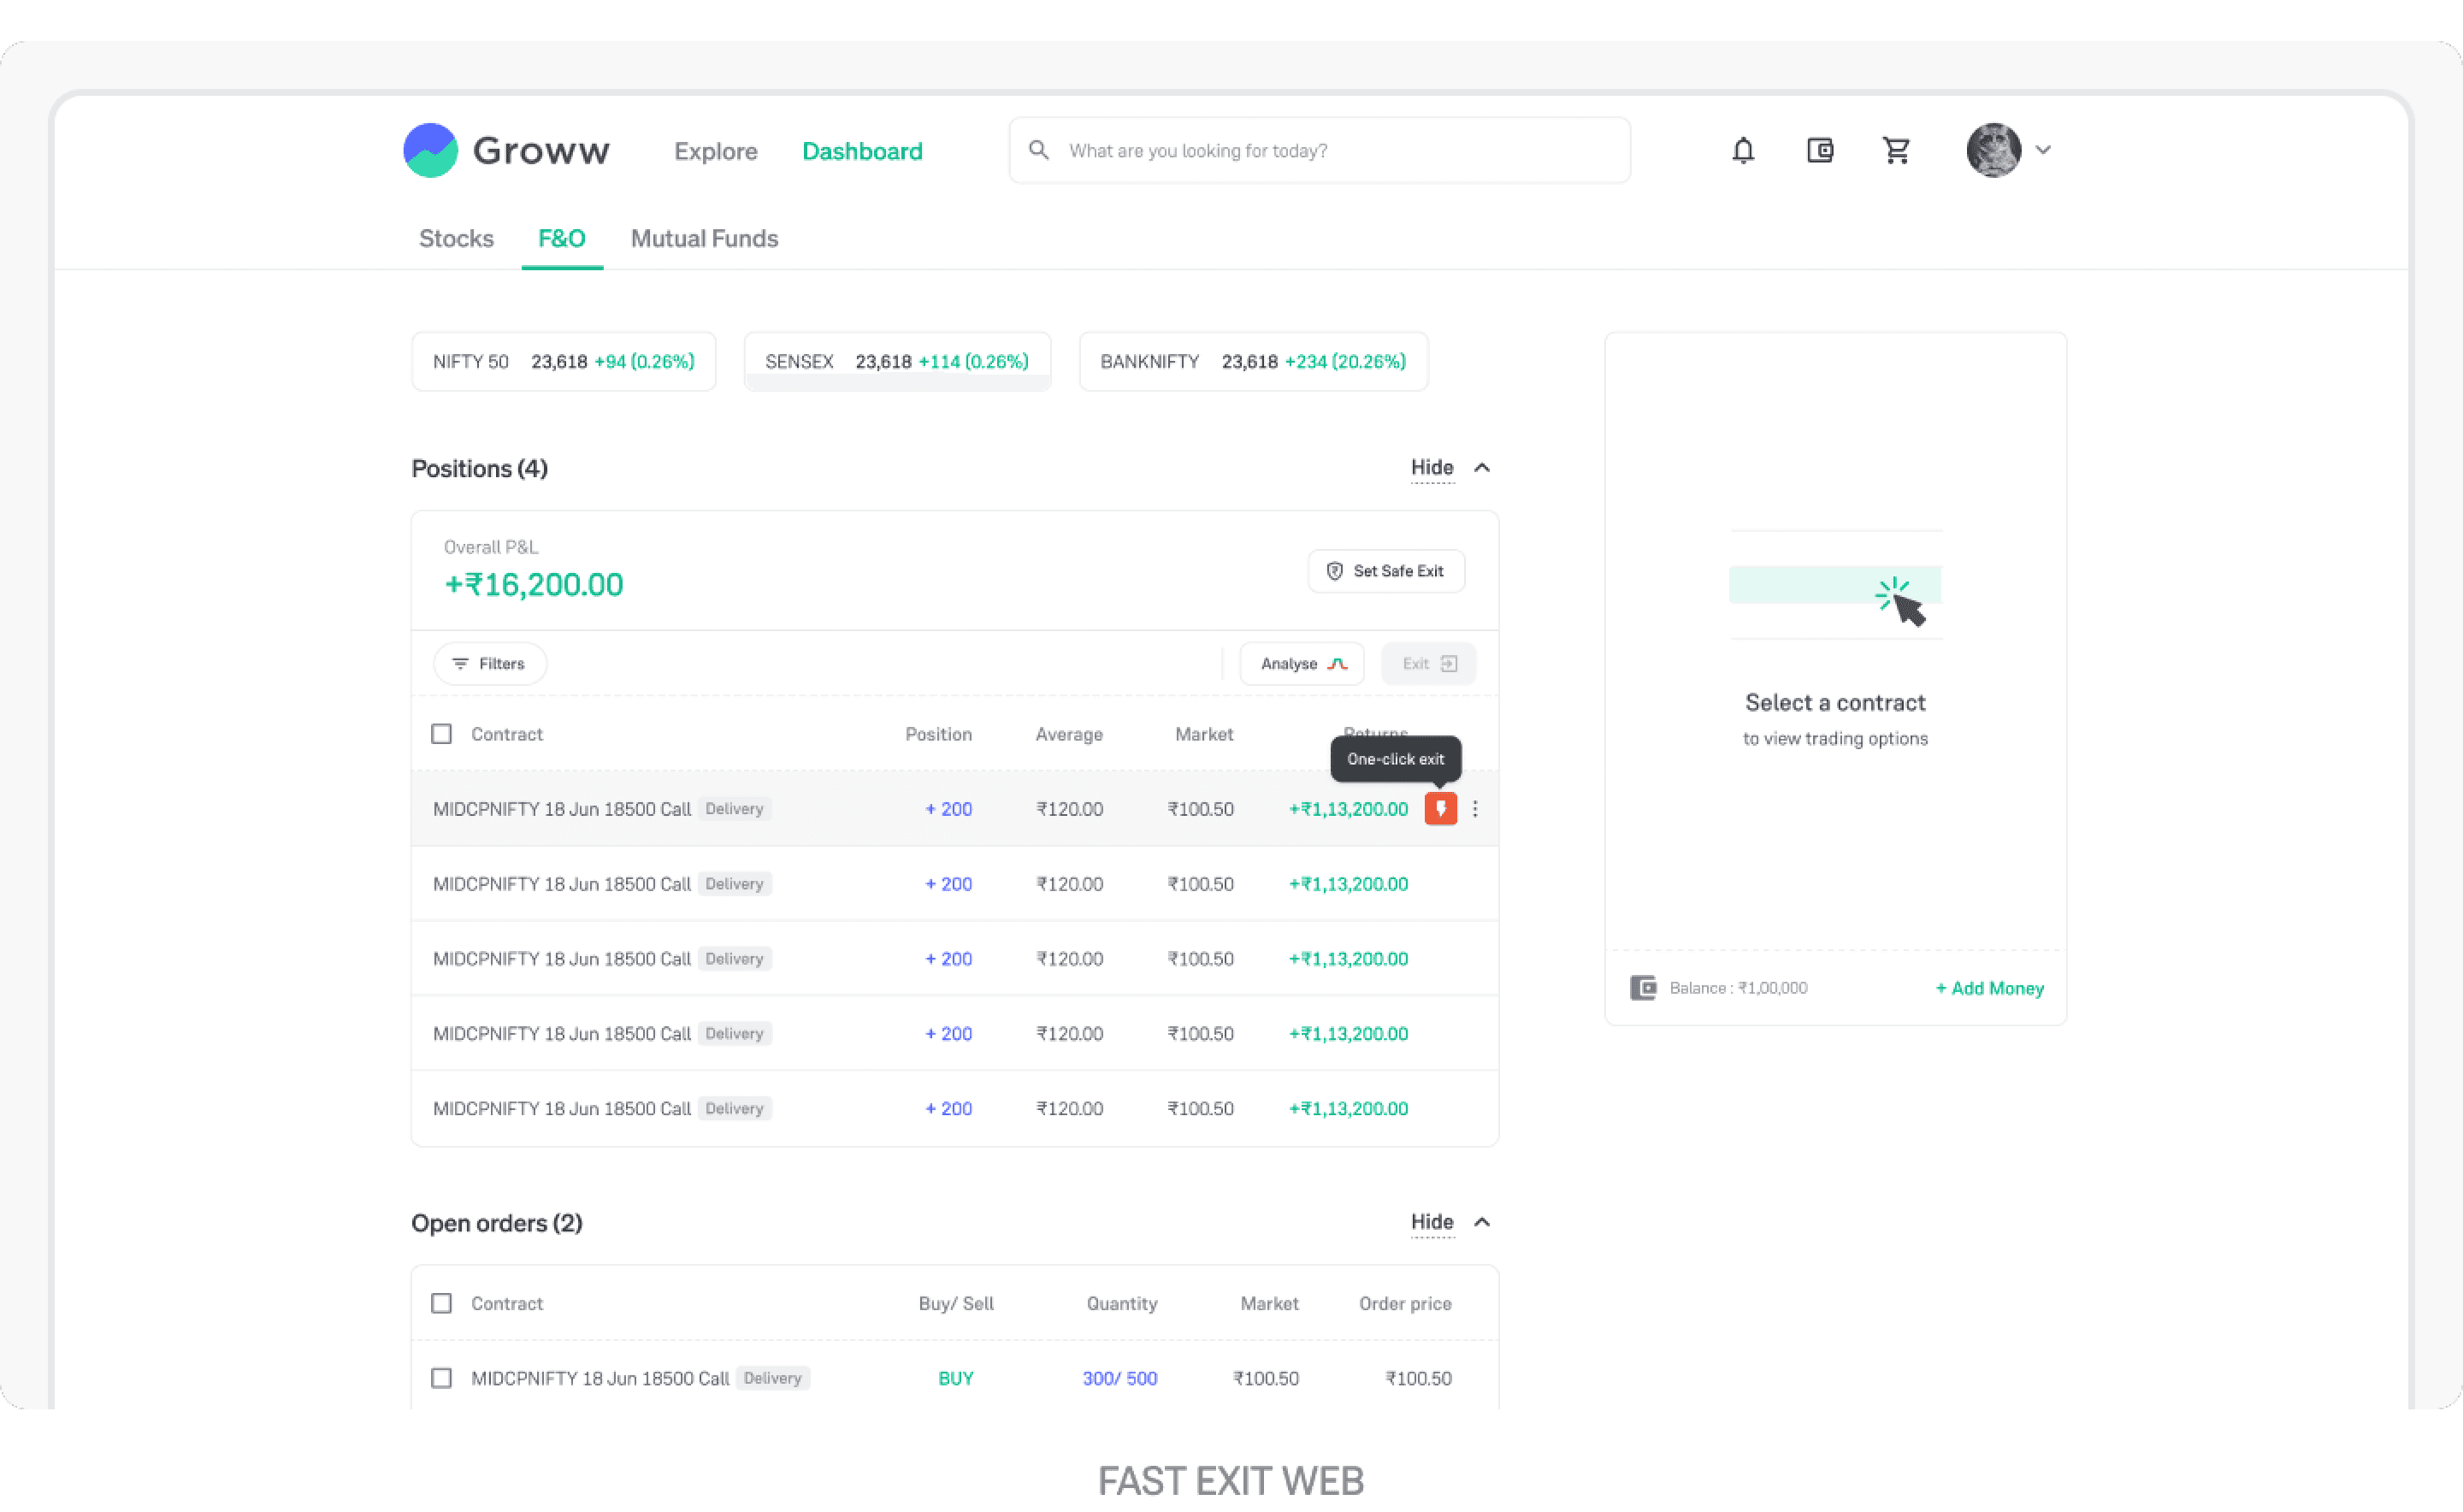Viewport: 2463px width, 1512px height.
Task: Click the Analyse button
Action: pos(1302,664)
